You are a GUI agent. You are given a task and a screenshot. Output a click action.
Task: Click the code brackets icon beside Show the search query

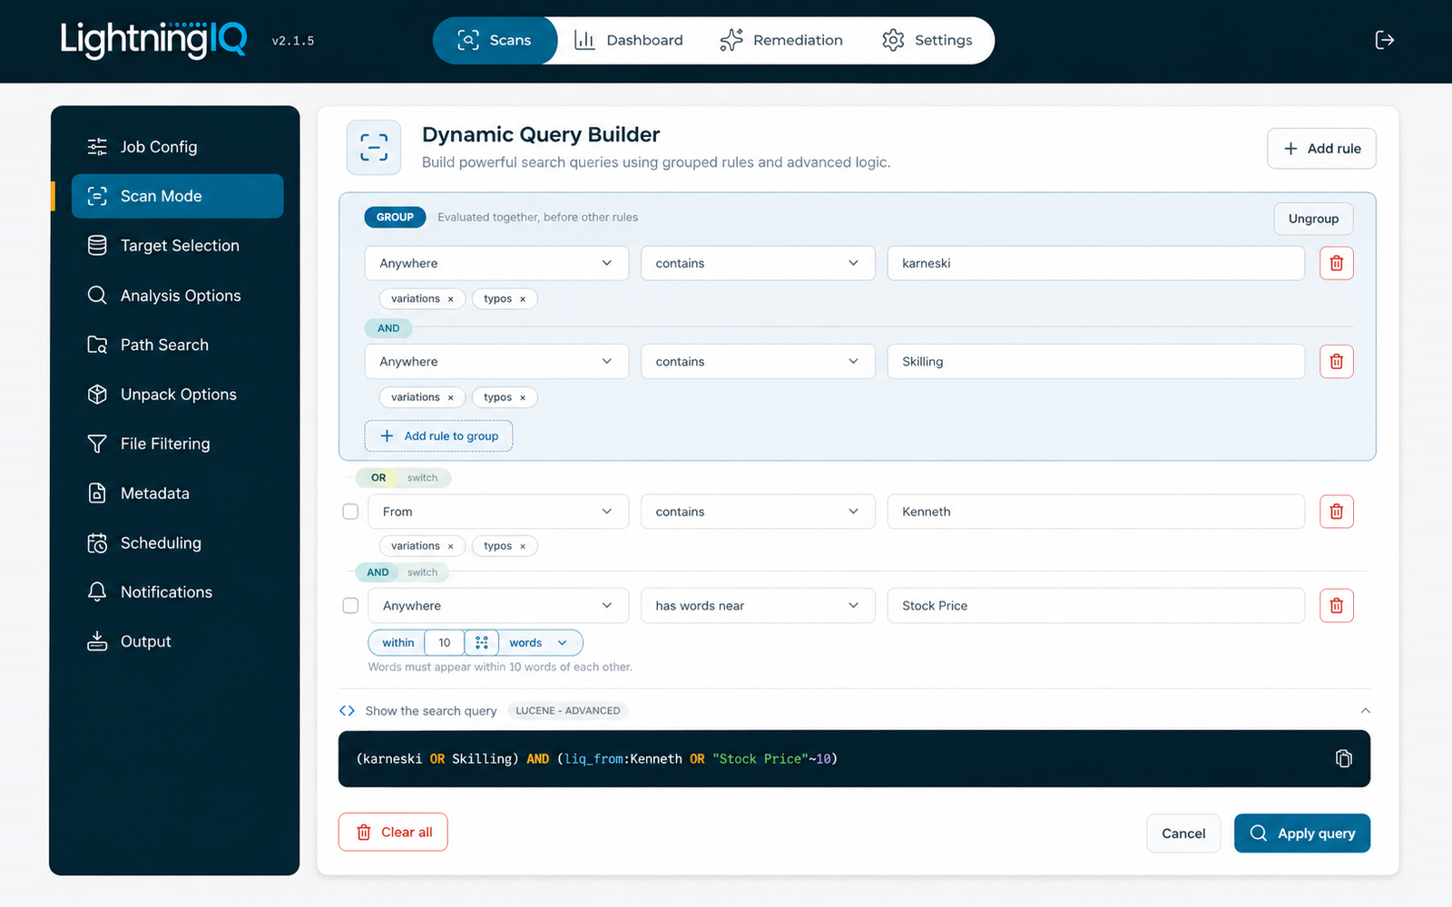click(x=347, y=710)
